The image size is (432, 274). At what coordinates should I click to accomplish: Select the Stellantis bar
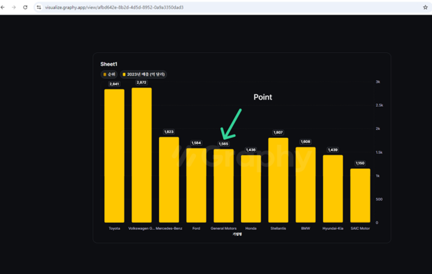point(278,180)
